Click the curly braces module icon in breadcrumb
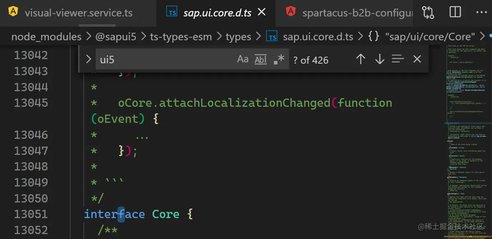This screenshot has width=492, height=239. pos(374,37)
